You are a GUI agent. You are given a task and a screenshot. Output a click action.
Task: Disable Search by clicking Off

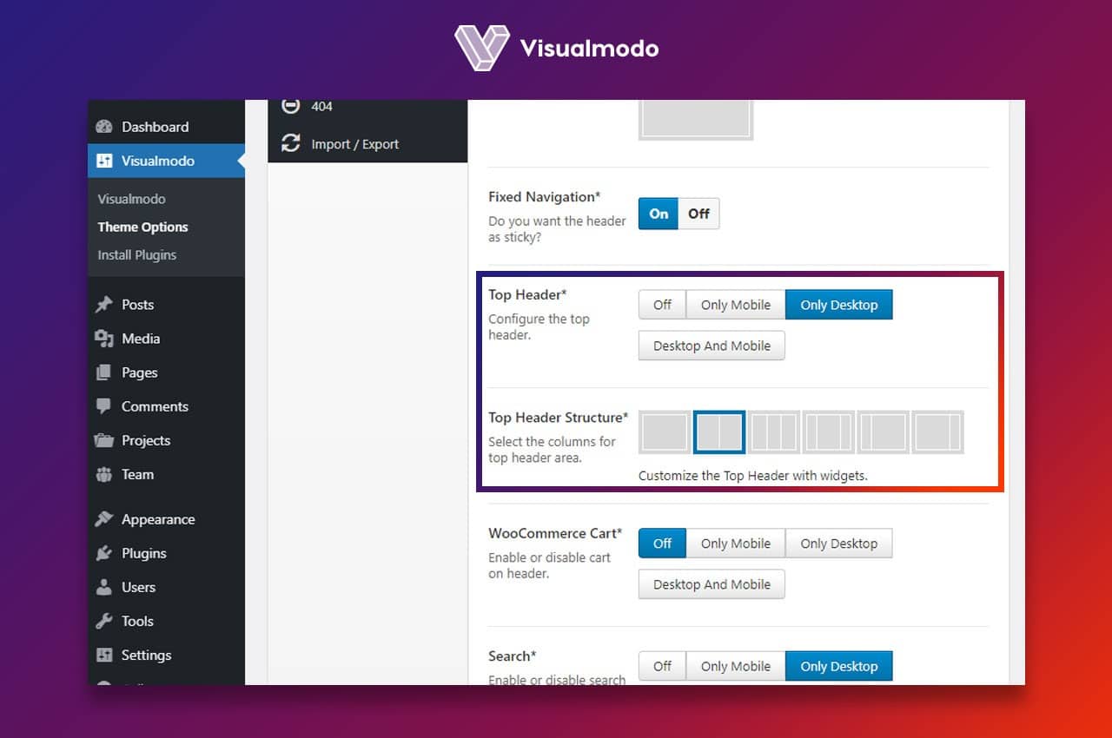click(662, 666)
